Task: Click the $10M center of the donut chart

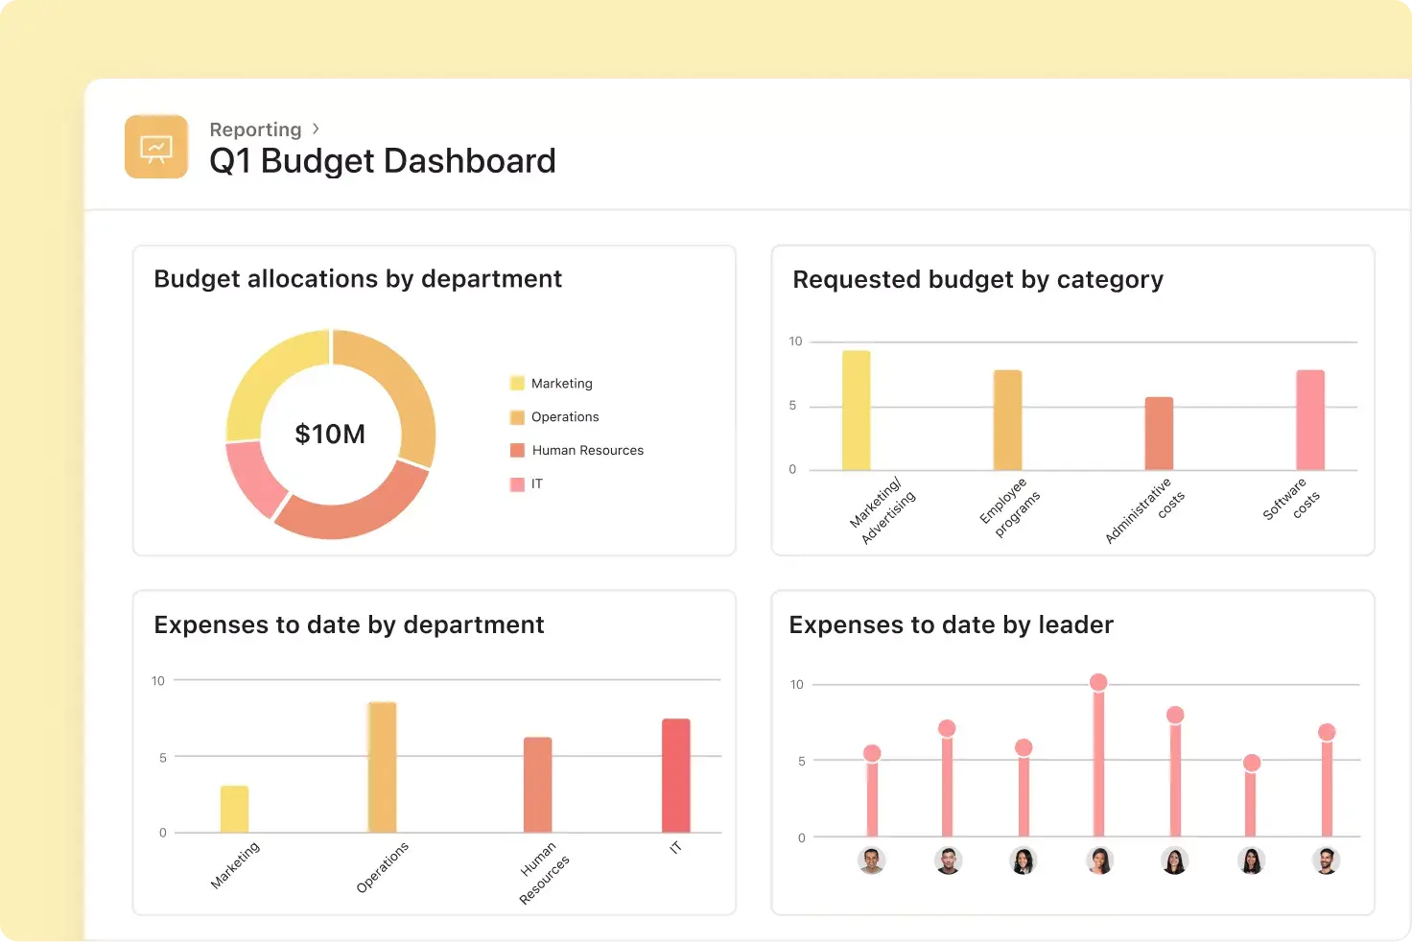Action: pos(330,435)
